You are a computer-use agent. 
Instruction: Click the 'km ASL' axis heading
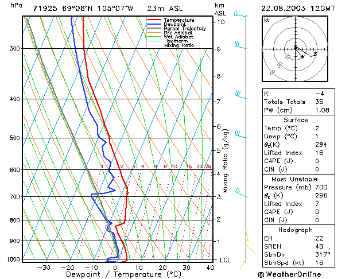[220, 9]
